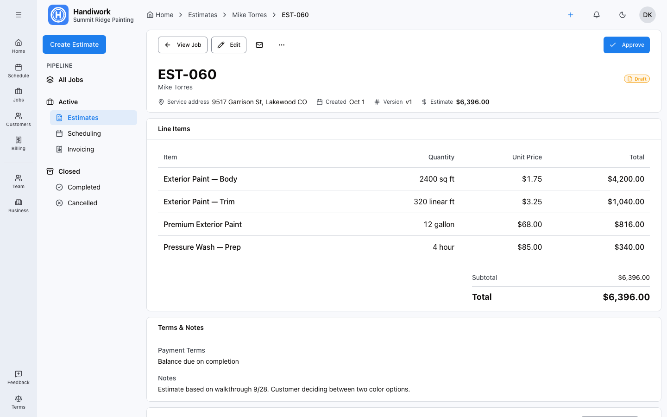Open Home in the left rail
This screenshot has height=417, width=667.
(x=19, y=46)
